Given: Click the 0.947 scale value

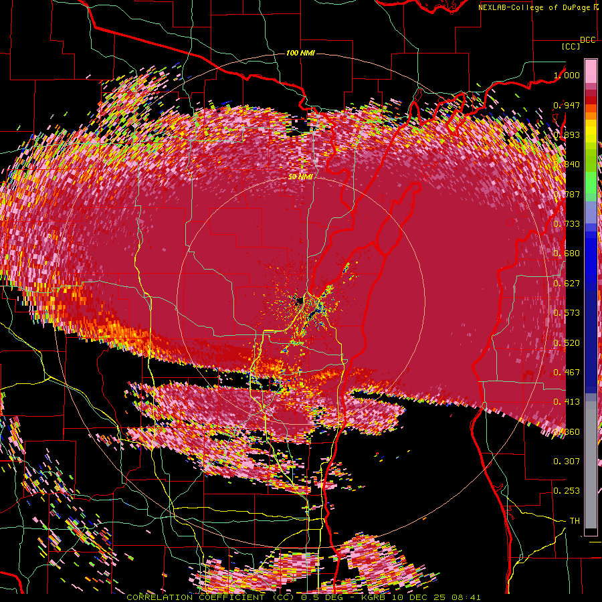Looking at the screenshot, I should point(567,105).
